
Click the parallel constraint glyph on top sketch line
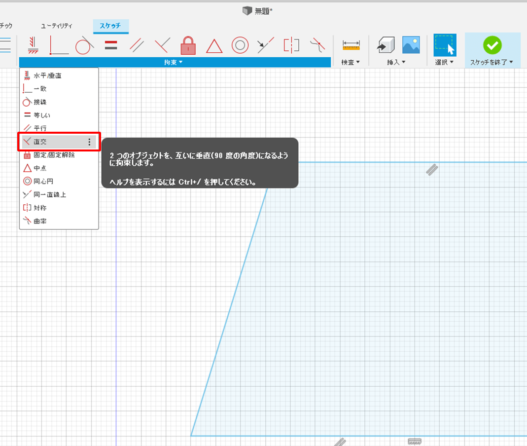point(432,170)
